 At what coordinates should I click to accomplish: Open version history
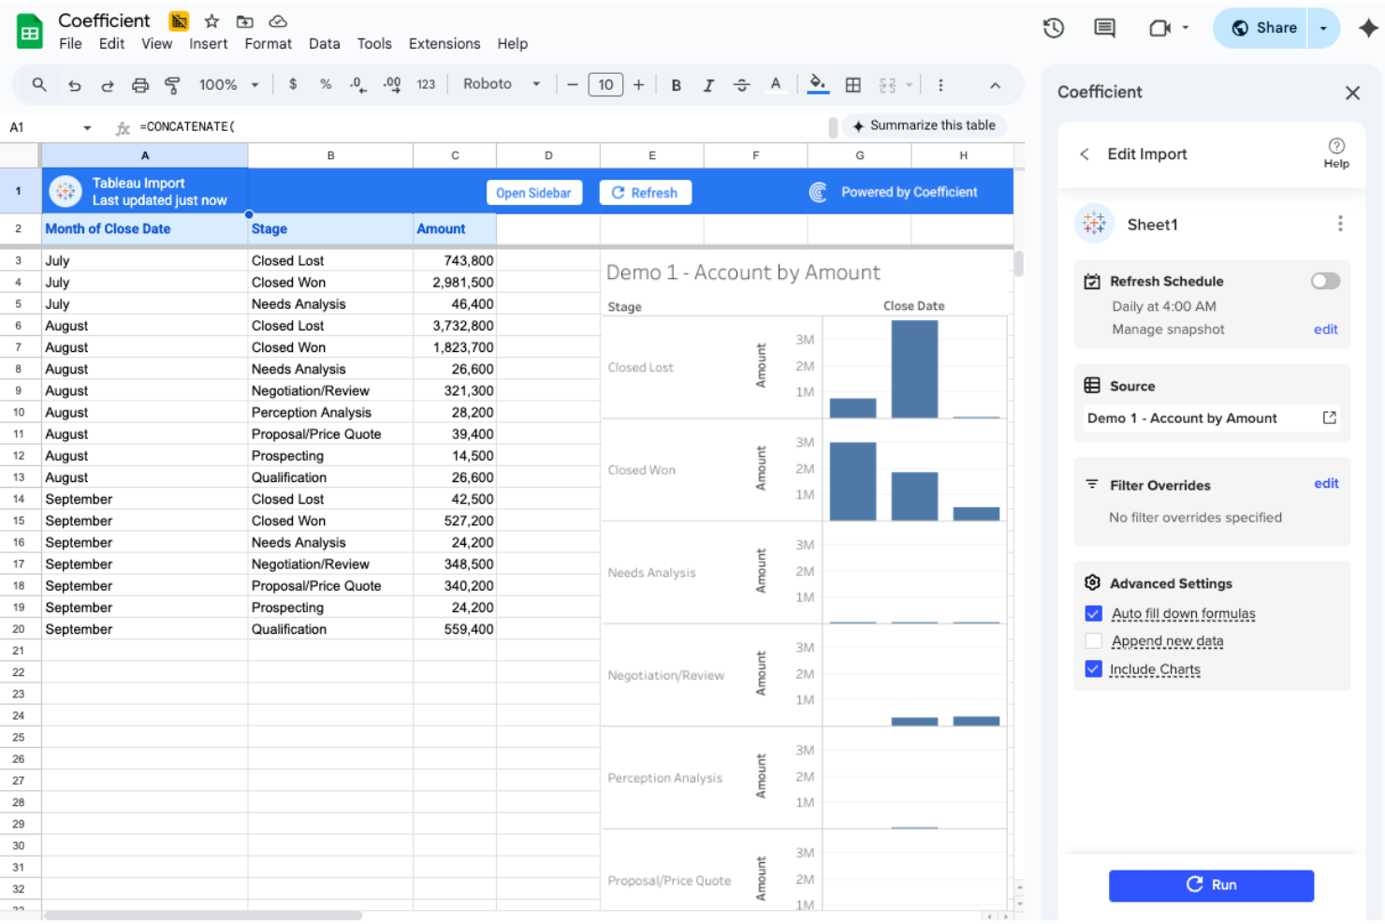coord(1053,28)
